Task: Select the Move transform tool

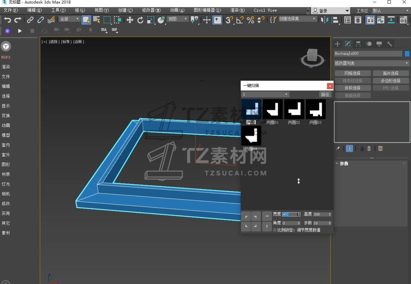Action: point(130,20)
